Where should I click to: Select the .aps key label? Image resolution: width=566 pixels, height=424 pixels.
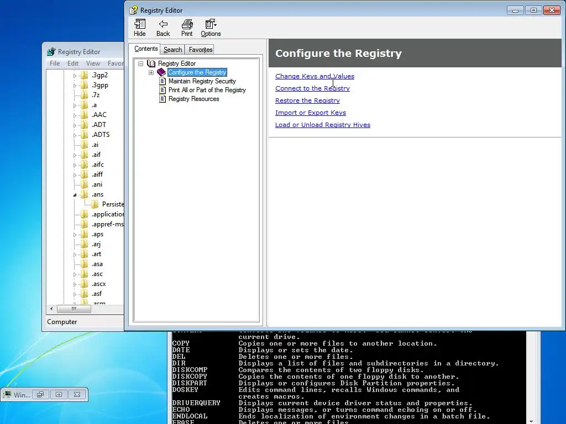(97, 234)
